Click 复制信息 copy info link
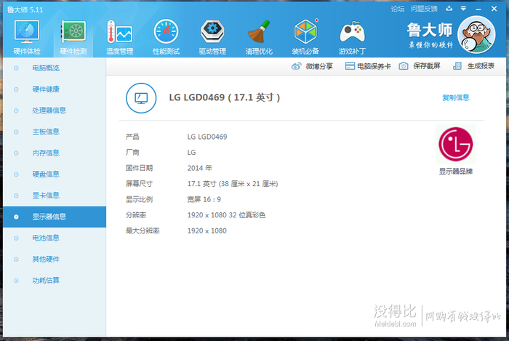Screen dimensions: 509x341 point(455,97)
